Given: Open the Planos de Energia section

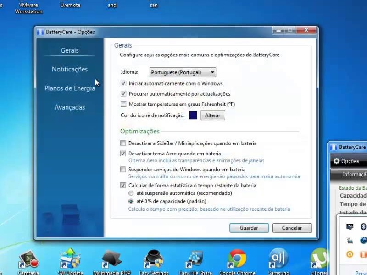Looking at the screenshot, I should pyautogui.click(x=70, y=88).
